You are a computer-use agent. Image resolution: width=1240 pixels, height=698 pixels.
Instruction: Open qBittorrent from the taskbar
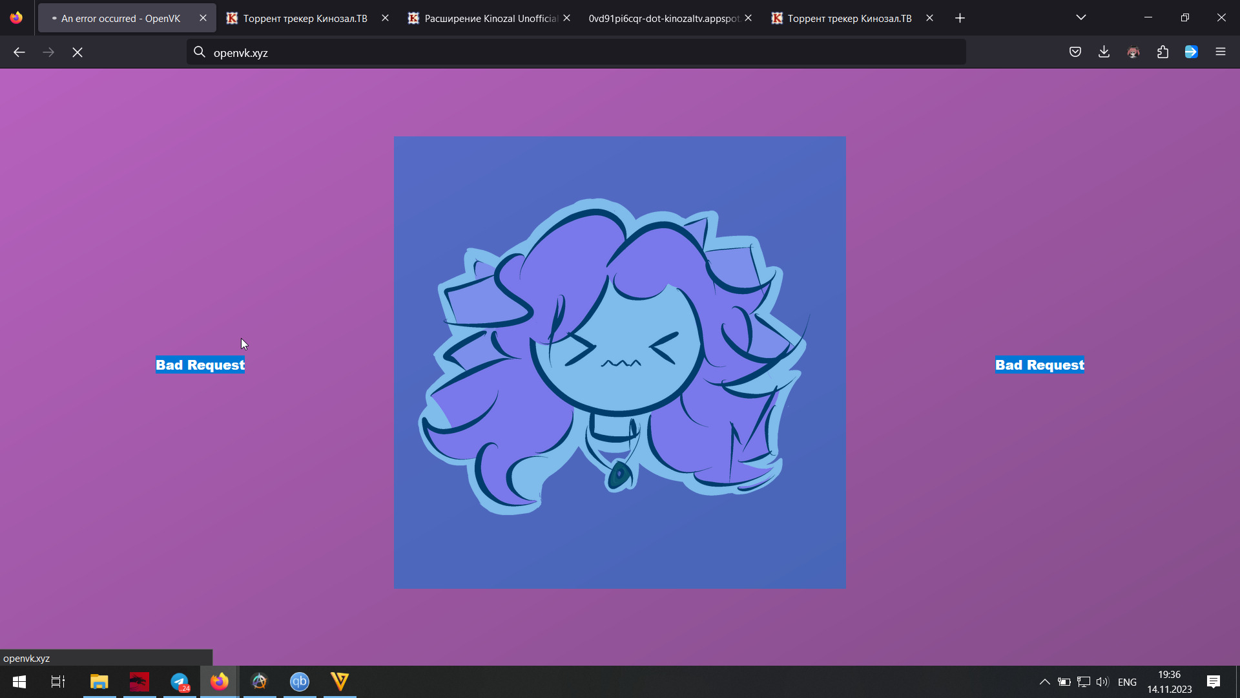(x=300, y=682)
